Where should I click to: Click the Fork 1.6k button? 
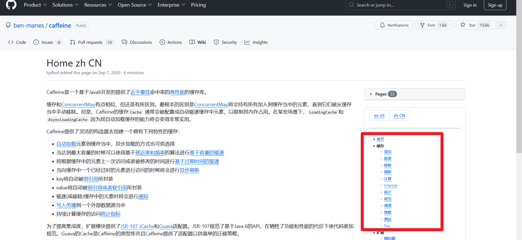434,25
